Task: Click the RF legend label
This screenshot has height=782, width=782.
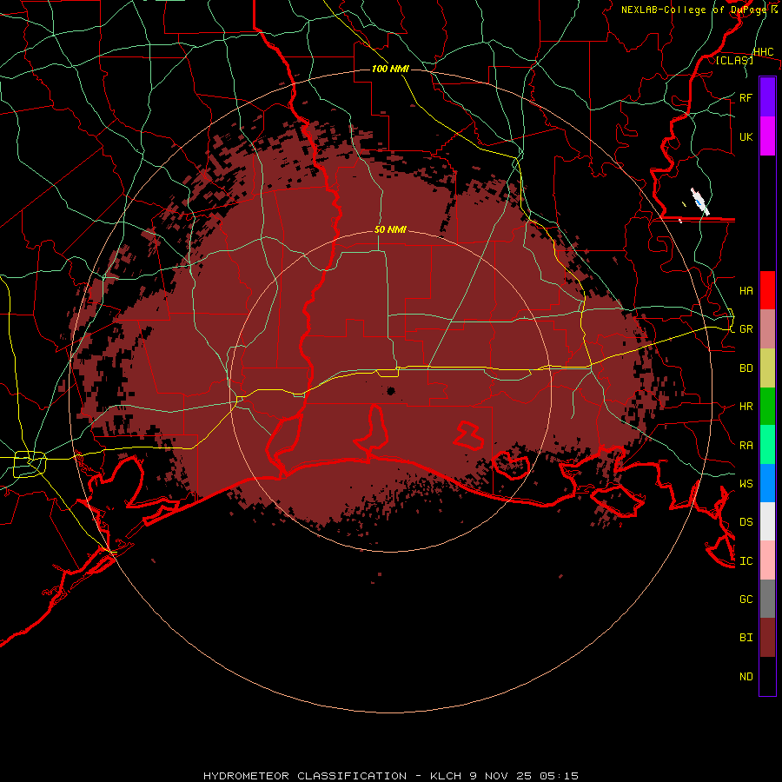Action: [x=746, y=97]
